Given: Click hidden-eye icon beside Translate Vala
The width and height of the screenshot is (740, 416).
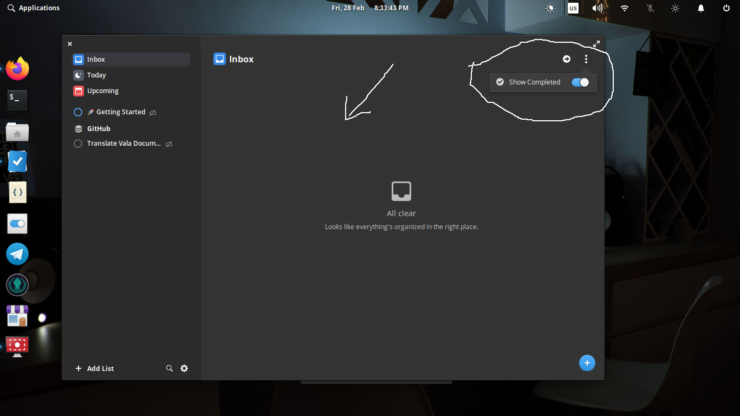Looking at the screenshot, I should click(169, 144).
